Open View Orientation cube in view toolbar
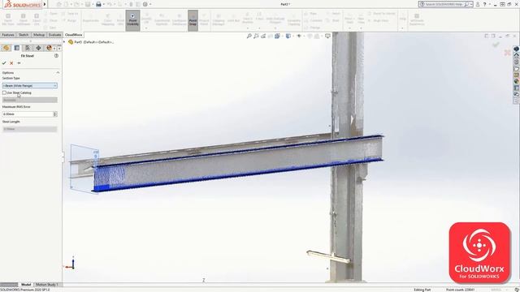The height and width of the screenshot is (292, 520). (x=277, y=36)
